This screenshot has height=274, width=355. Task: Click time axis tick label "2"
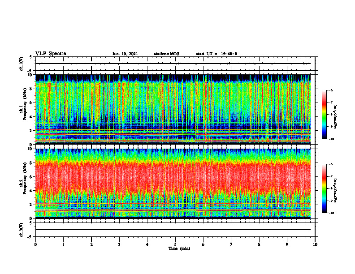91,244
